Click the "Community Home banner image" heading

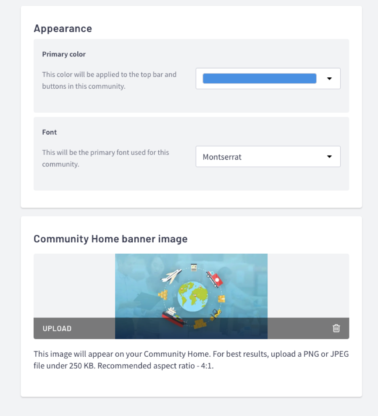[110, 239]
